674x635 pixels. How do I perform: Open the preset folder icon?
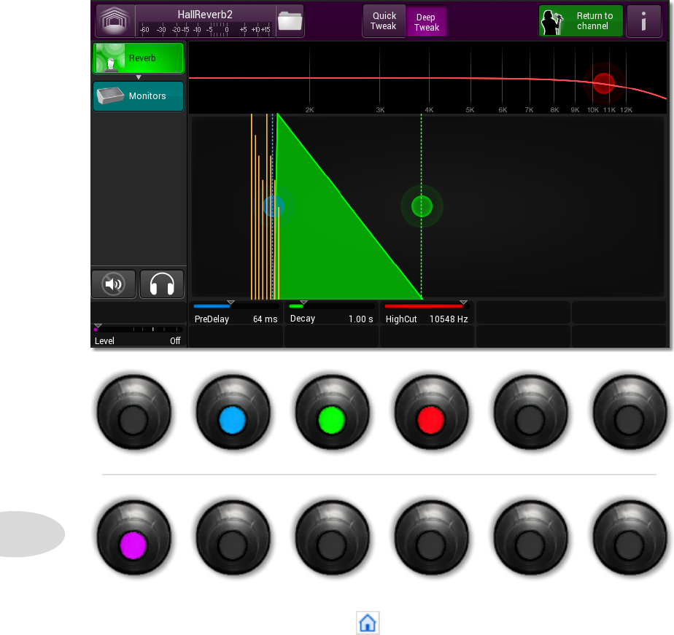click(x=290, y=20)
